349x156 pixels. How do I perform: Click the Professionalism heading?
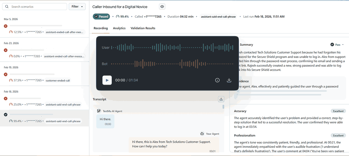coord(245,135)
